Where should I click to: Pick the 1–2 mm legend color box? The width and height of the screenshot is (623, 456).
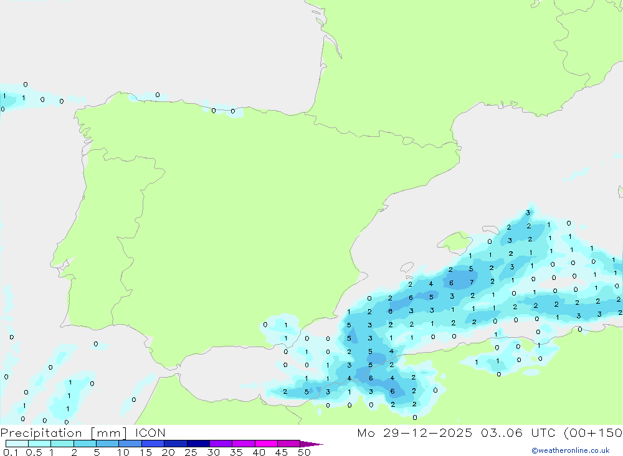coord(62,444)
